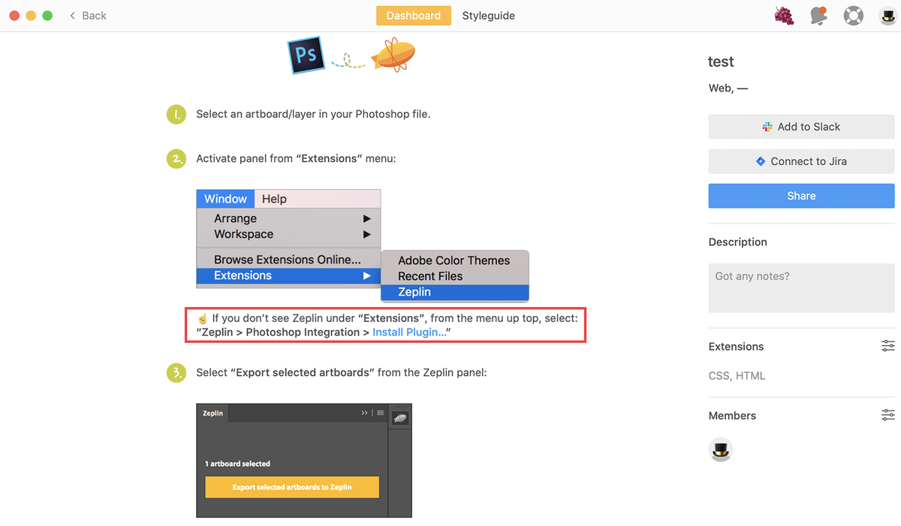Focus the Description notes field
Viewport: 901px width, 526px height.
coord(801,287)
